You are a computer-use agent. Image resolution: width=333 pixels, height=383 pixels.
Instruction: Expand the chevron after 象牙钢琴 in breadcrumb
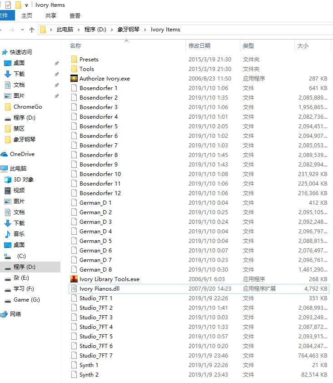click(x=145, y=30)
